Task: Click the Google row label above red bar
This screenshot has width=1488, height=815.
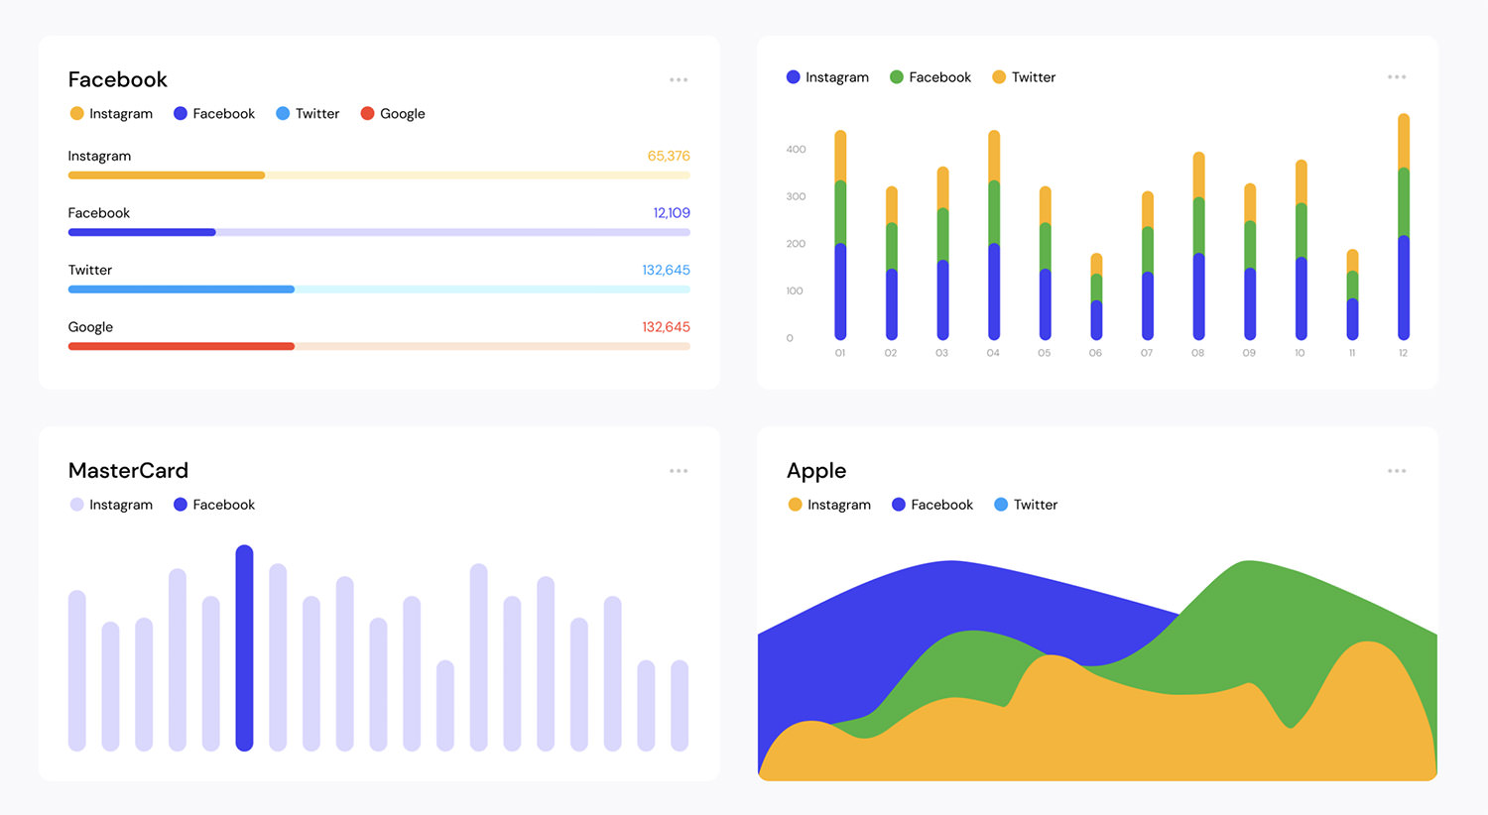Action: pos(90,327)
